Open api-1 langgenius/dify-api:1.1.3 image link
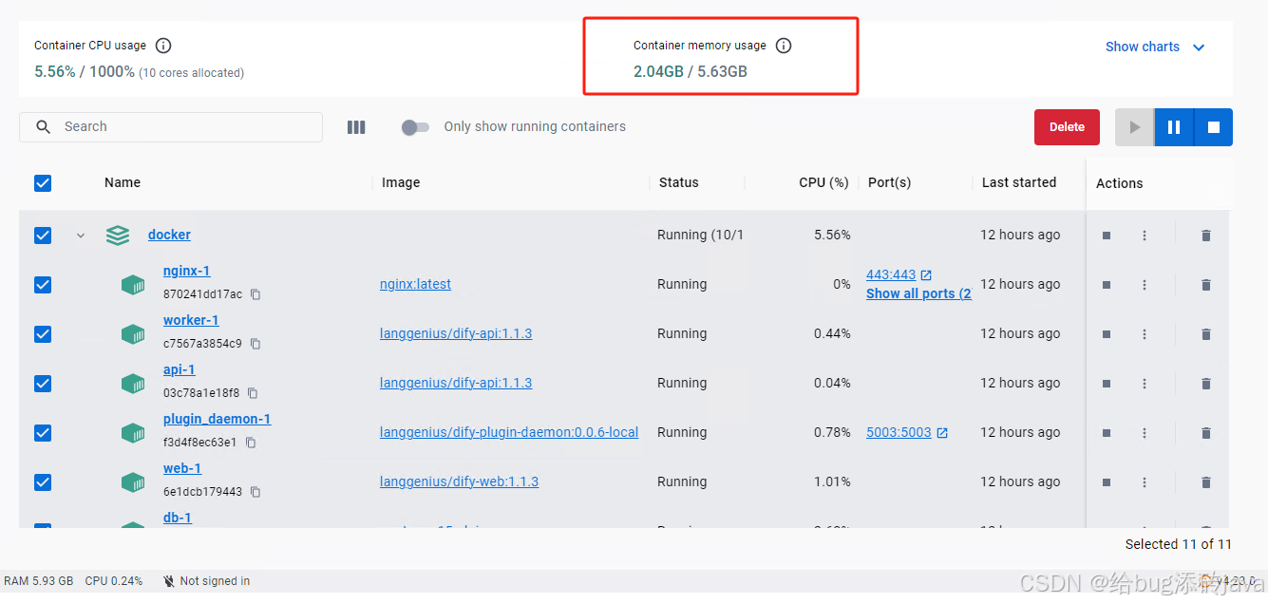 456,383
